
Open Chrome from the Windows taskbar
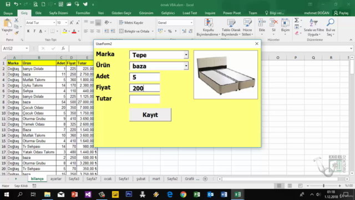pyautogui.click(x=184, y=194)
